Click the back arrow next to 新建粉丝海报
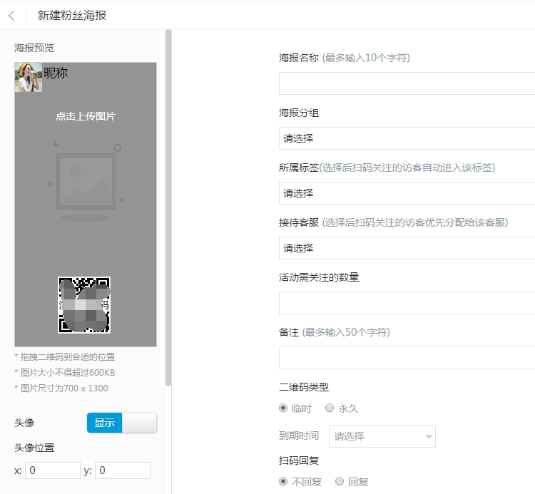 coord(11,15)
